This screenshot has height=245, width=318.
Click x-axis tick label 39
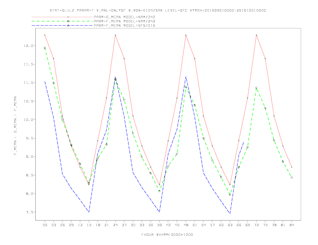[159, 225]
